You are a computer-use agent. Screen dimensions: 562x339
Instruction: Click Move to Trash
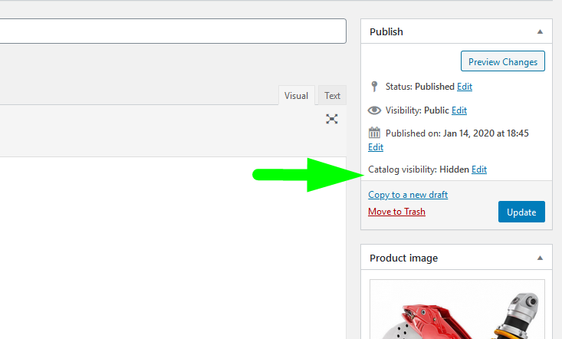396,212
